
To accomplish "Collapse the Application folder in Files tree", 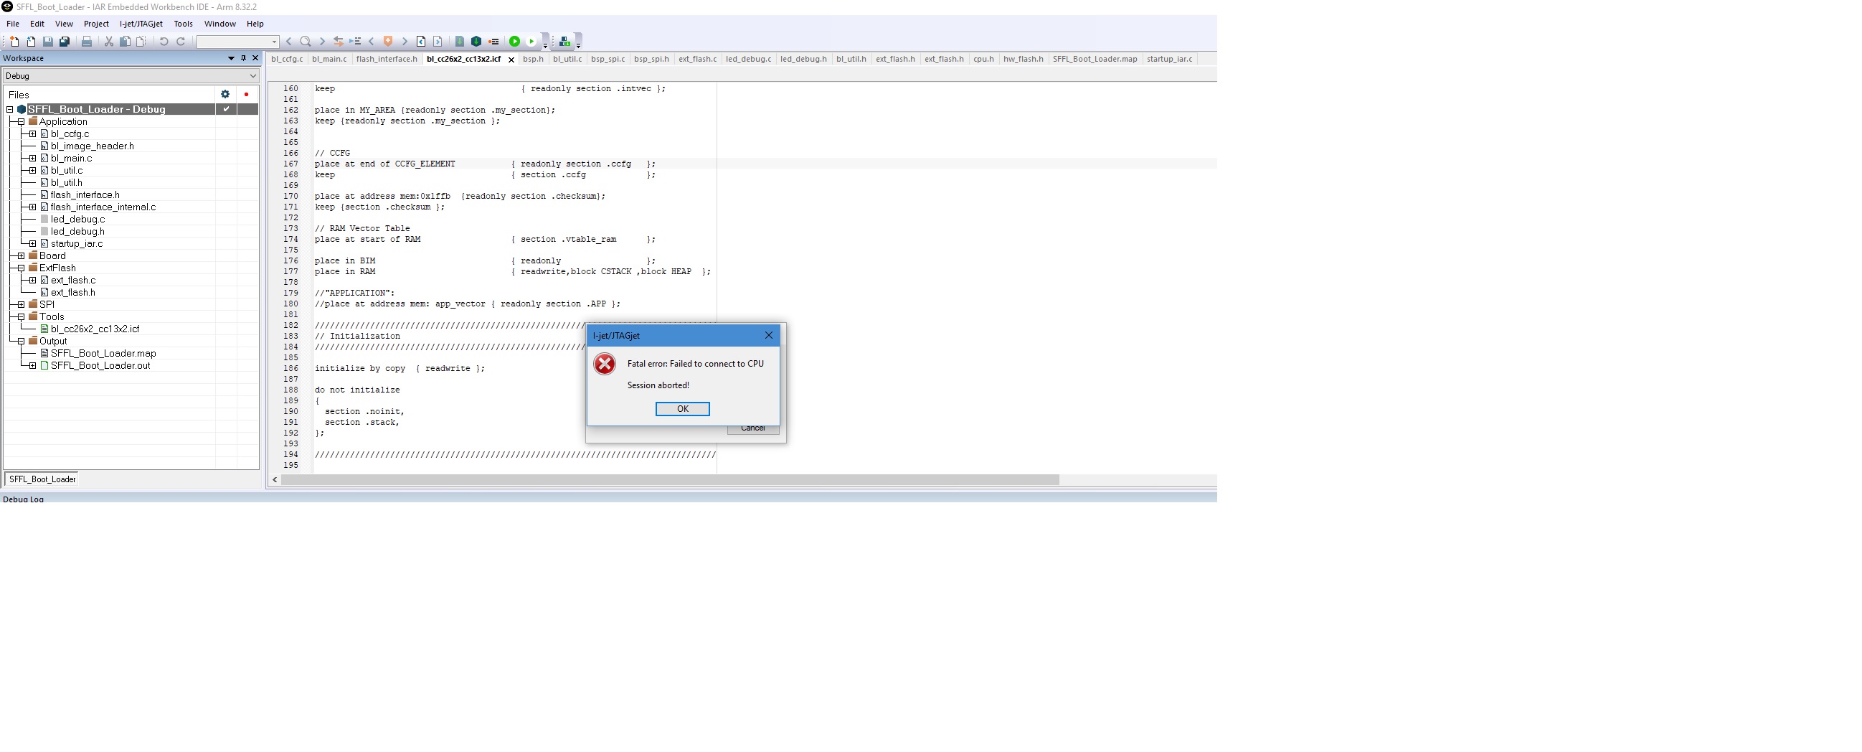I will (x=20, y=121).
